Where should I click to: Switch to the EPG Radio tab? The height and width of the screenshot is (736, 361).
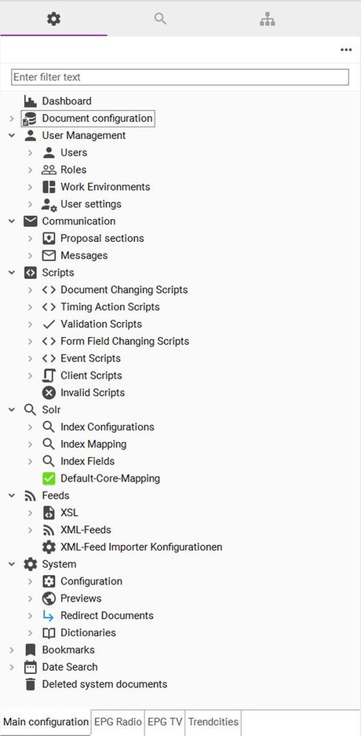pos(118,721)
